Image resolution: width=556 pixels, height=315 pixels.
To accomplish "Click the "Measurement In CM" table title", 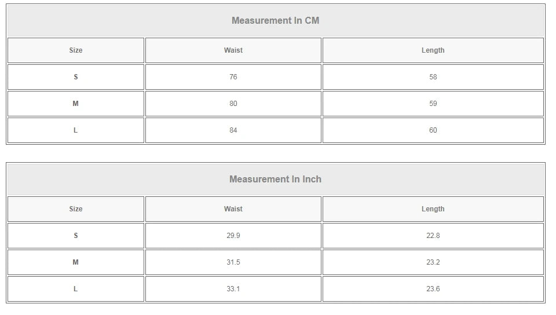I will pos(275,21).
